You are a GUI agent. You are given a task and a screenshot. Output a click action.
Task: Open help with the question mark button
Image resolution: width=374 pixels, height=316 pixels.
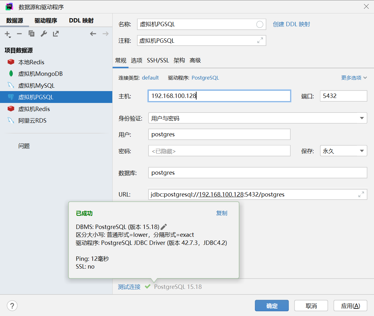click(12, 306)
